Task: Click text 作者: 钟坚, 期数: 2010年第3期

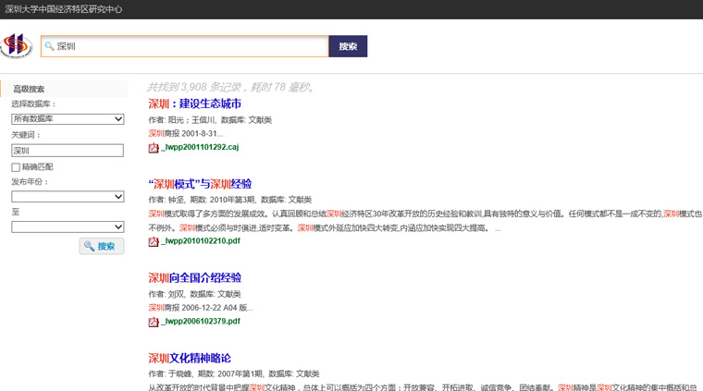Action: [x=202, y=200]
